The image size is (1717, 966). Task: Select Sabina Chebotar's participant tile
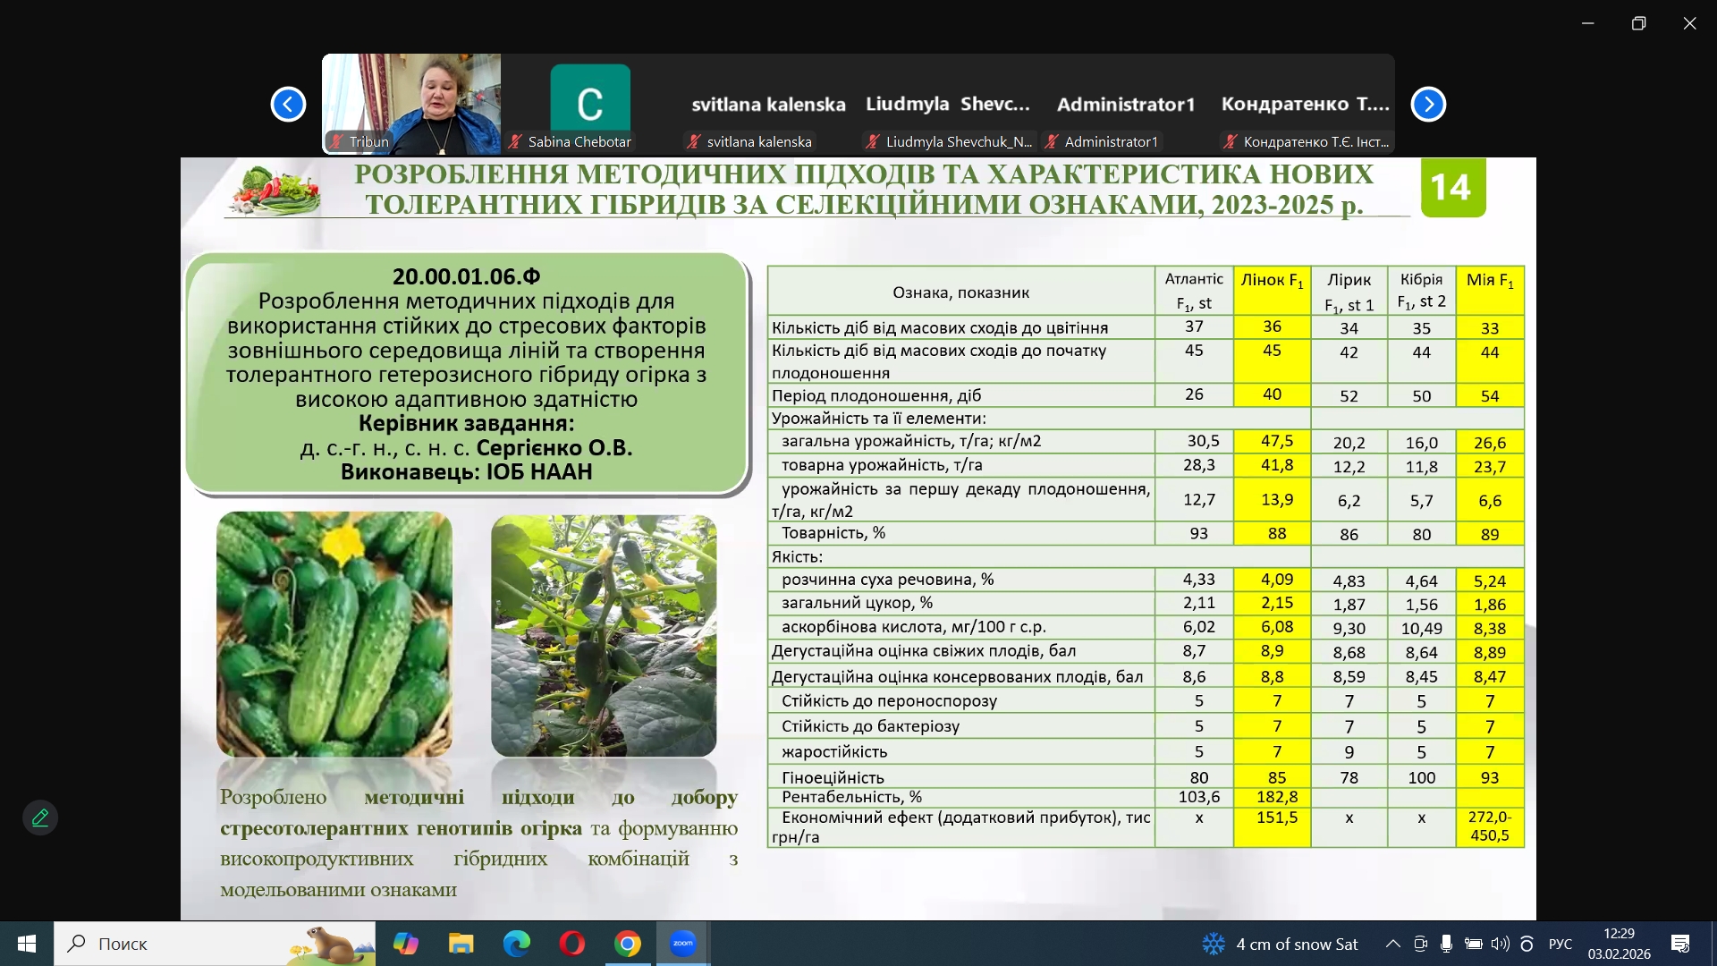(x=590, y=103)
